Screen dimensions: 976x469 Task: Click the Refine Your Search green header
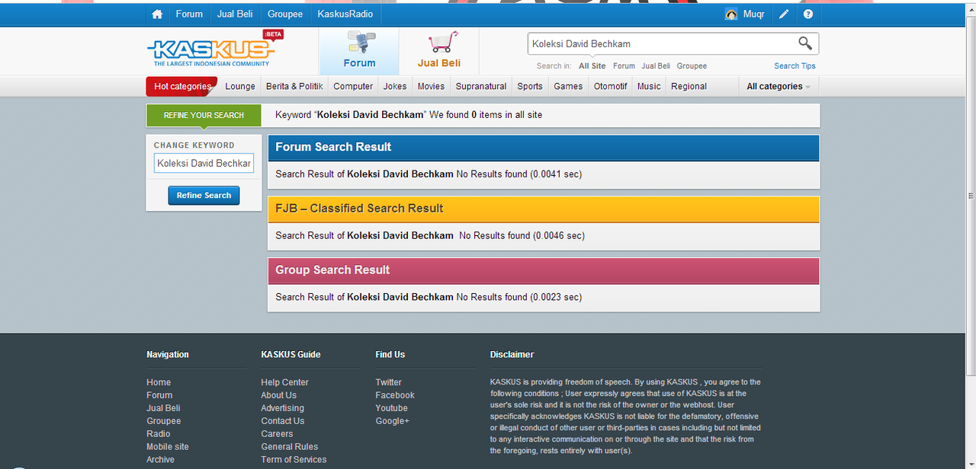[204, 115]
